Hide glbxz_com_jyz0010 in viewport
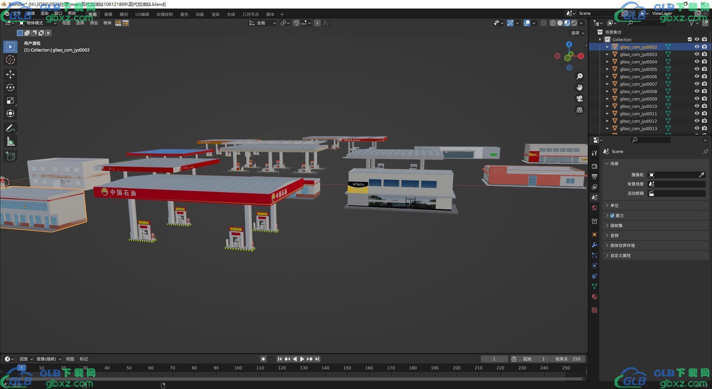 pos(697,106)
